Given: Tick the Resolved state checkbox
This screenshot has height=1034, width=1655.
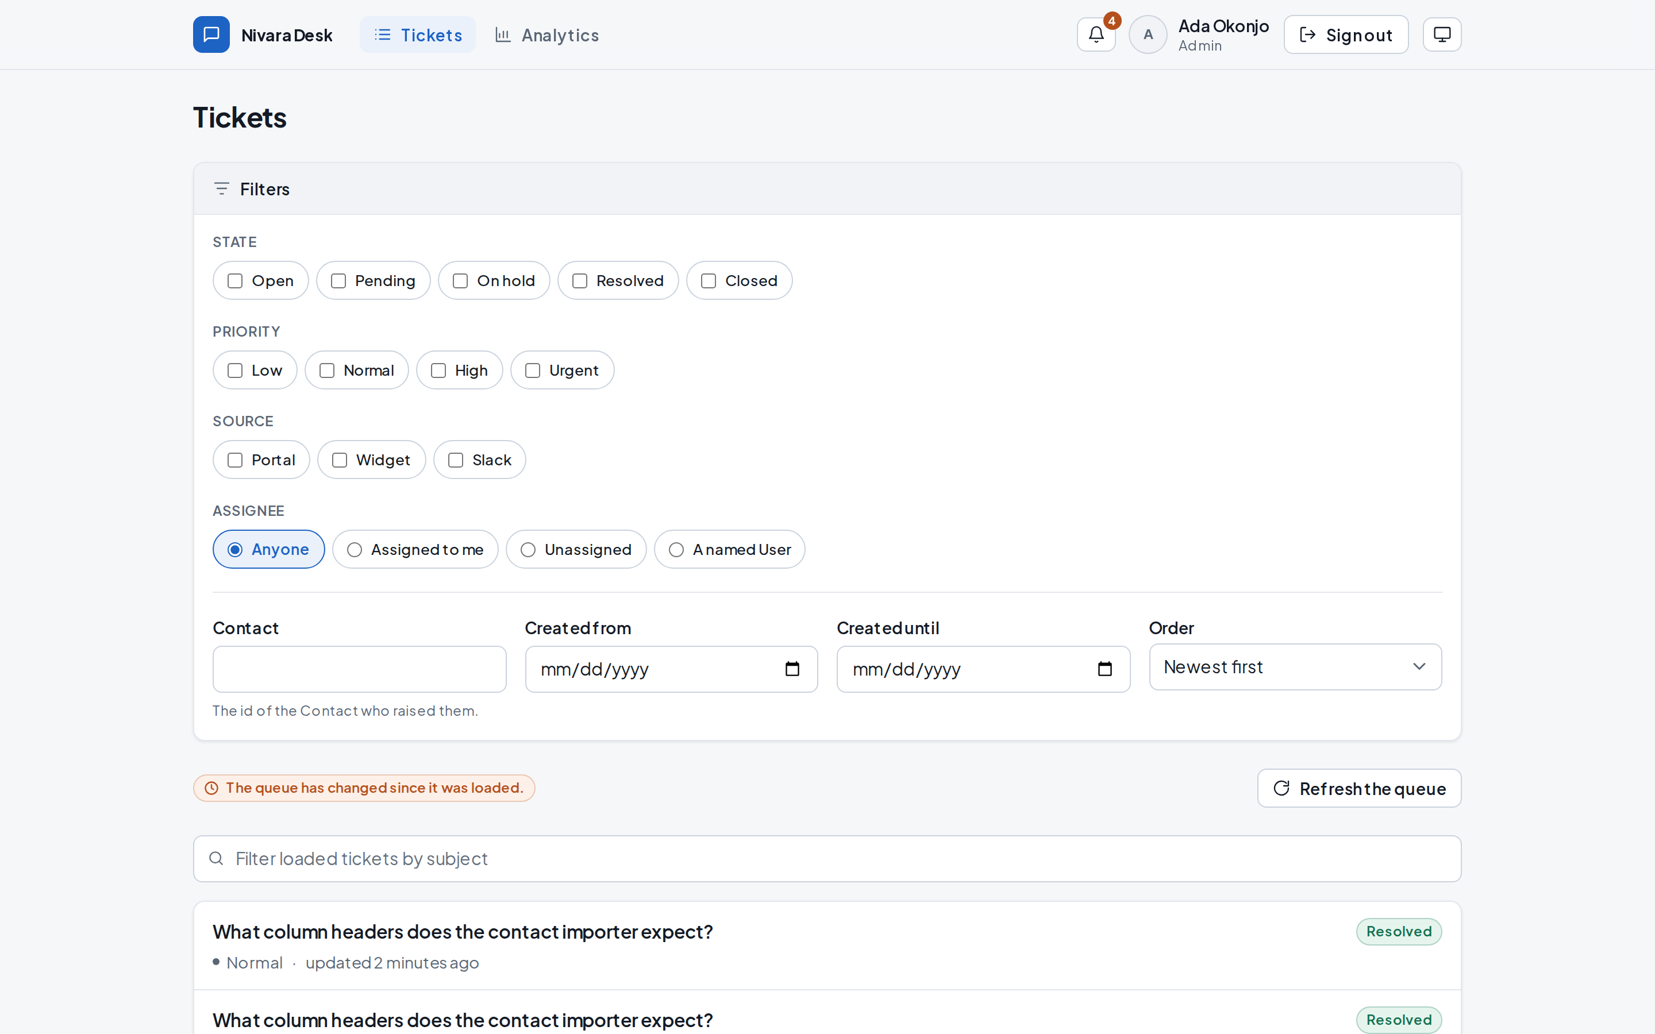Looking at the screenshot, I should [579, 281].
